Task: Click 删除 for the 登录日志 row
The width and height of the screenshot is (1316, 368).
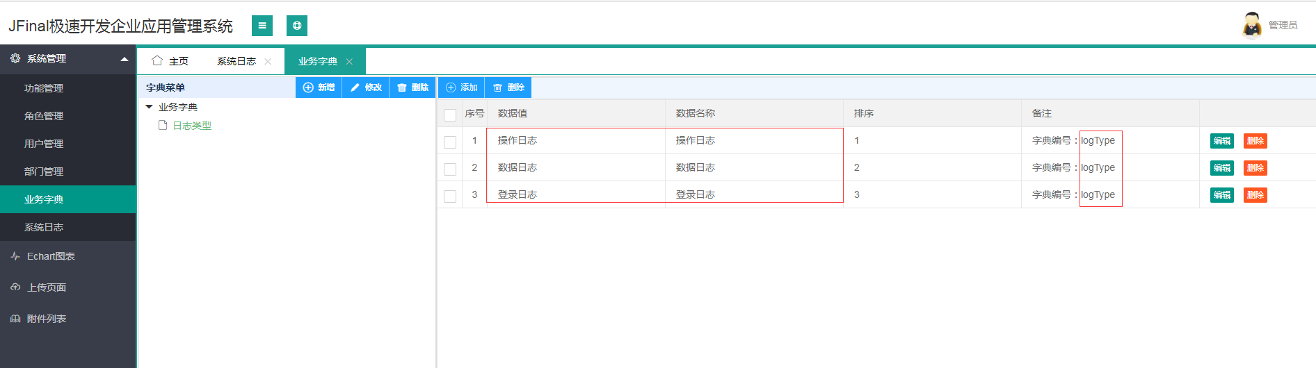Action: click(x=1255, y=195)
